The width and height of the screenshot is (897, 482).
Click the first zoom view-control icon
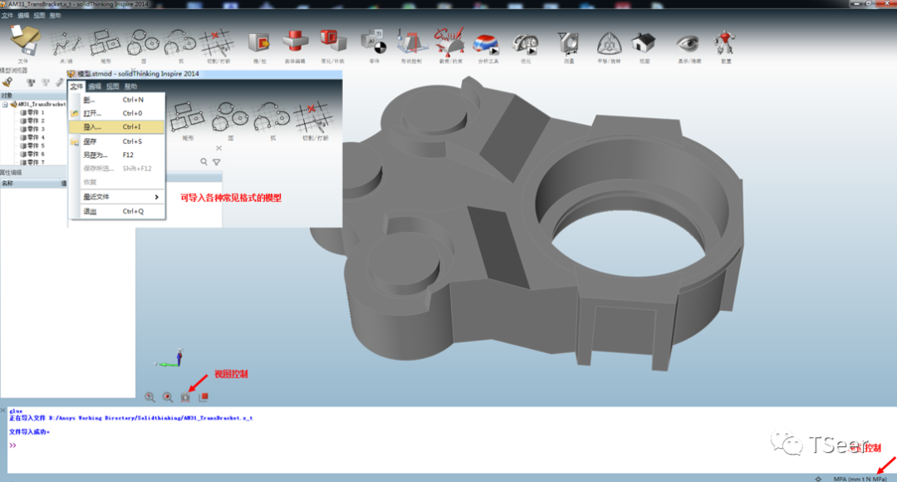[149, 396]
